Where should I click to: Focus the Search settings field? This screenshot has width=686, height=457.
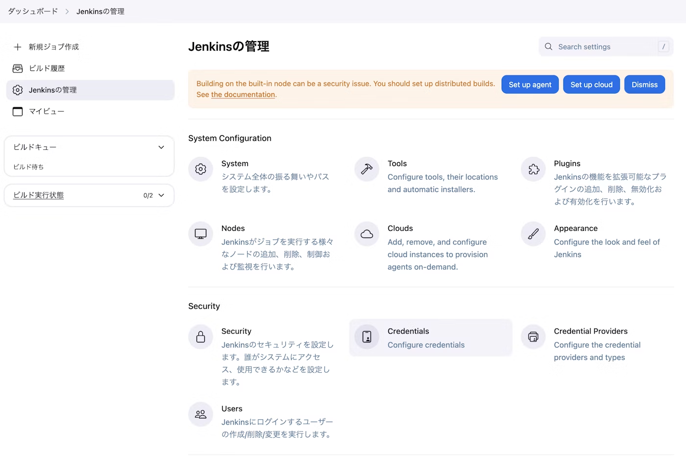point(606,47)
